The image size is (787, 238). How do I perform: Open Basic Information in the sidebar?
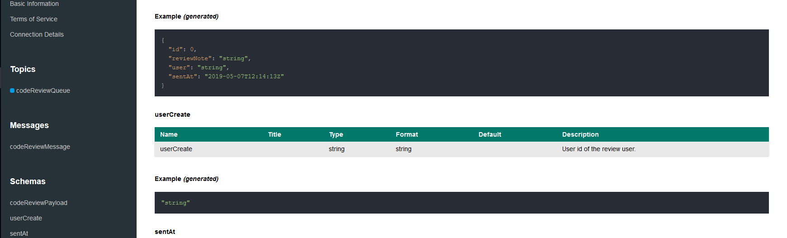(x=34, y=4)
